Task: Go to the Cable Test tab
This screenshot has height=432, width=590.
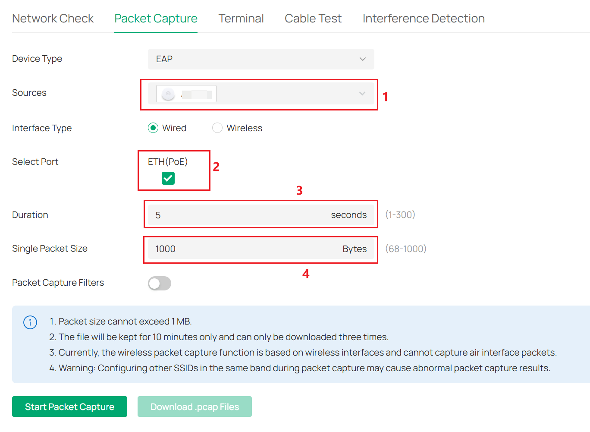Action: pyautogui.click(x=313, y=18)
